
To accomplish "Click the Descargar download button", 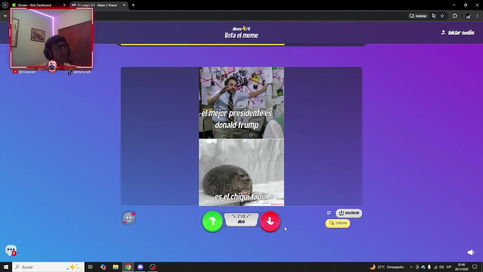I will tap(349, 213).
